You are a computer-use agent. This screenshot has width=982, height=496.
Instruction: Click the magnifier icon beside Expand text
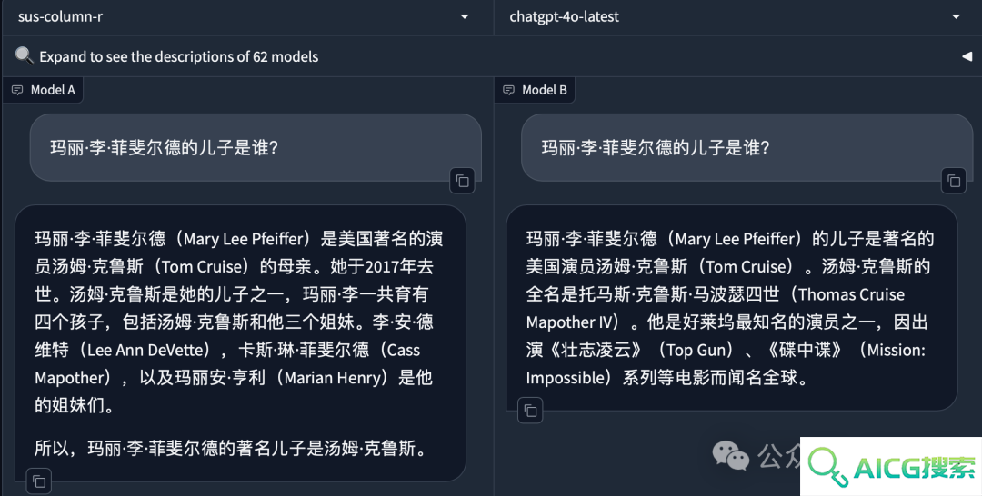[24, 55]
